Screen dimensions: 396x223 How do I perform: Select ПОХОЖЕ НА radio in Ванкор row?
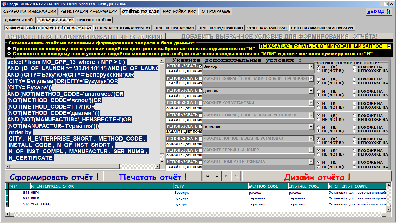tap(354, 66)
